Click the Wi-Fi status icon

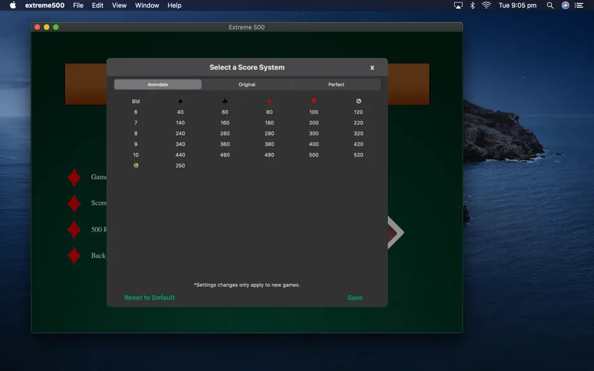[x=486, y=5]
